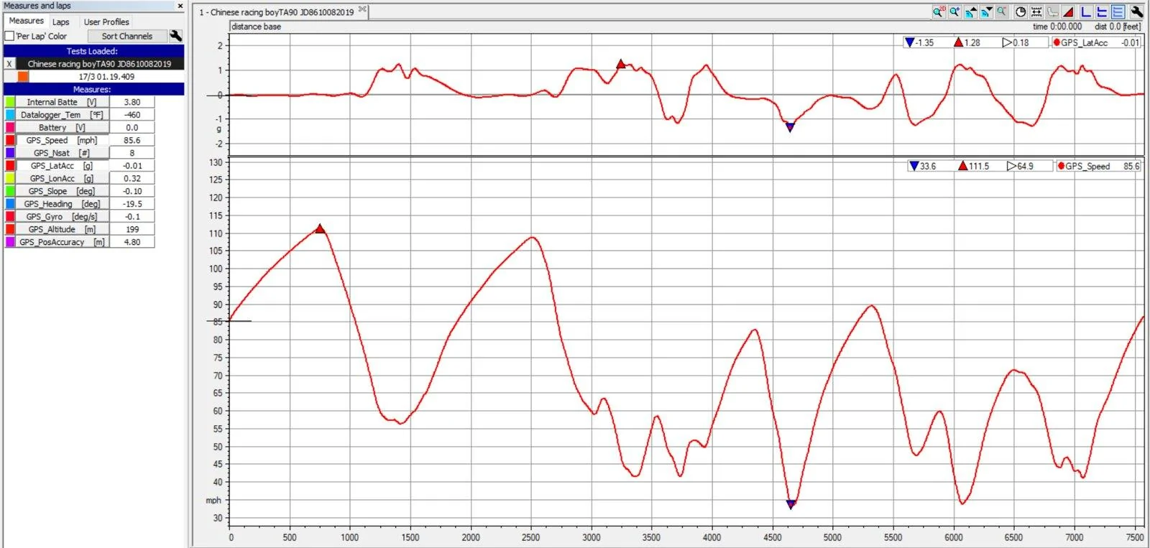Click the 2D zoom magnifier icon
Screen dimensions: 1150x548
point(939,11)
